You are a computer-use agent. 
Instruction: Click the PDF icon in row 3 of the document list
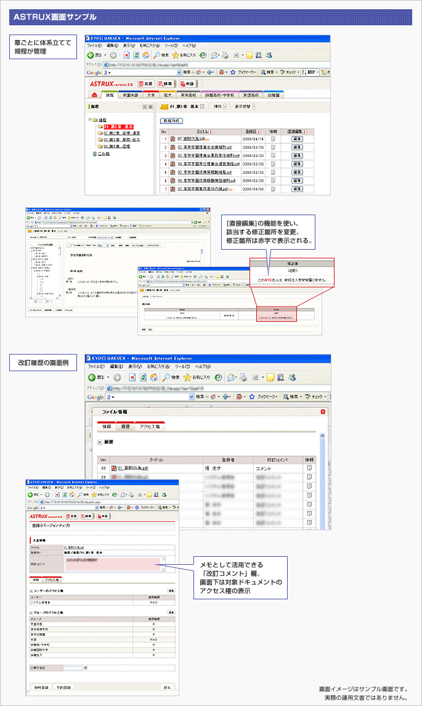click(x=172, y=155)
